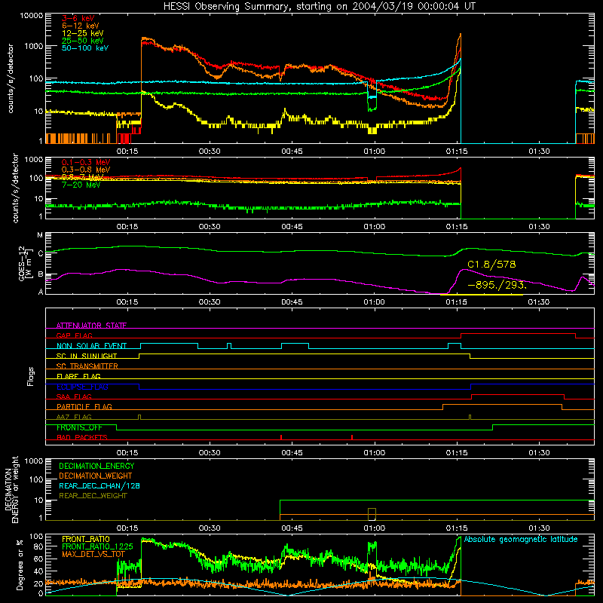The image size is (603, 603).
Task: Click the 0.3-0.8 MeV legend label
Action: point(86,170)
